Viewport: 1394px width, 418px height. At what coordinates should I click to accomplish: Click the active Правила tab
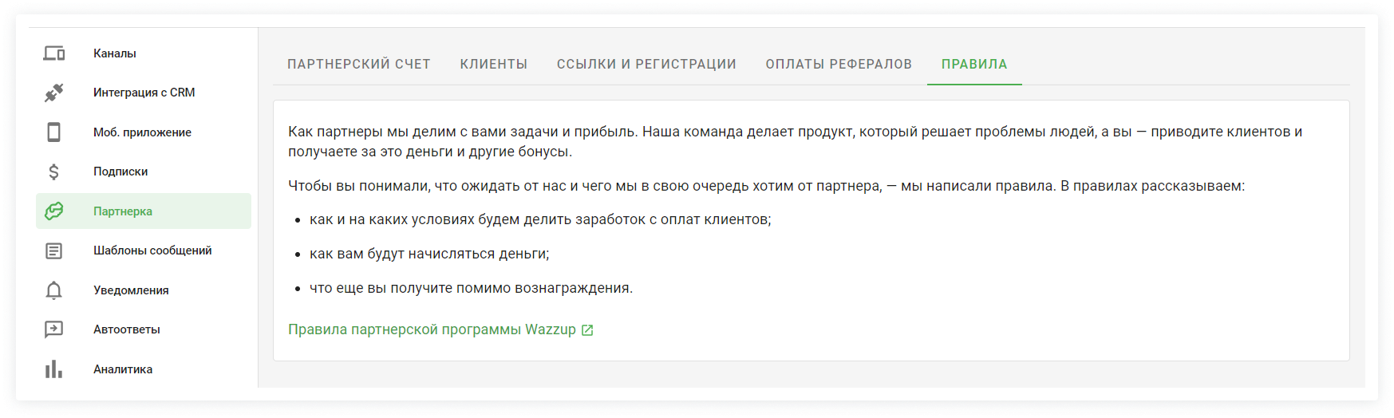(x=974, y=64)
